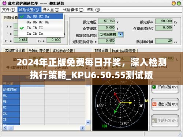The height and width of the screenshot is (137, 183).
Task: Click the green checkmark beside IA IB IC
Action: click(22, 28)
